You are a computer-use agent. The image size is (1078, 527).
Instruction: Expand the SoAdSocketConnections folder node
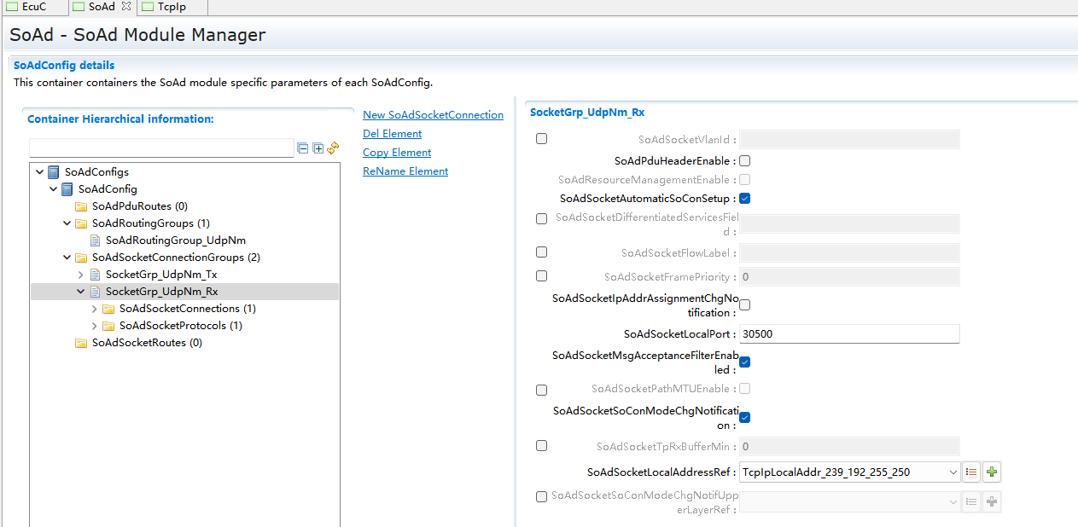[x=95, y=309]
